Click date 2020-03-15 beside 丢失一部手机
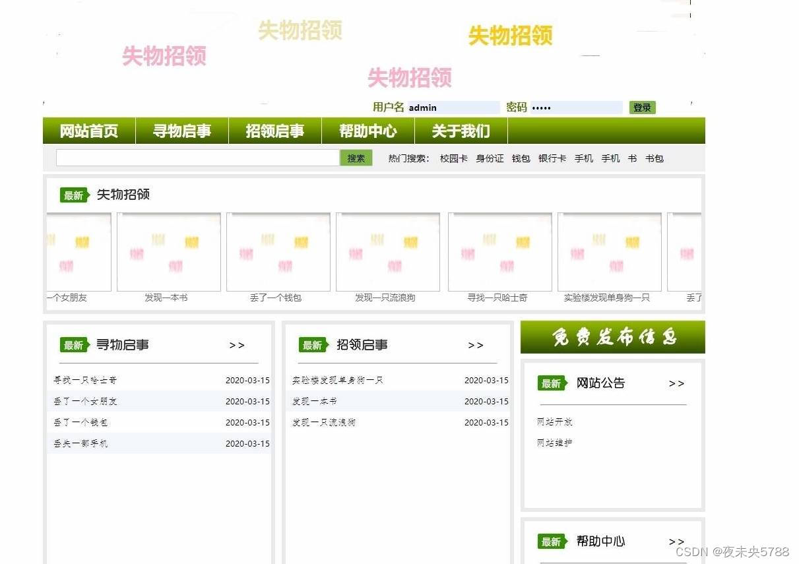Image resolution: width=799 pixels, height=564 pixels. coord(247,443)
